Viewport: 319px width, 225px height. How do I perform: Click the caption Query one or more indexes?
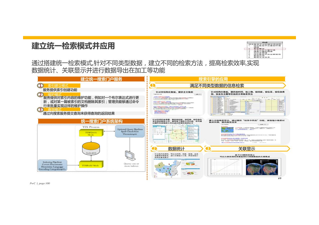coord(131,165)
